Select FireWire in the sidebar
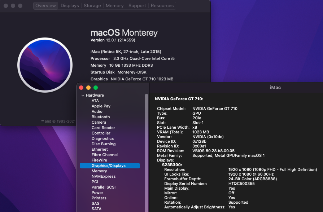This screenshot has height=212, width=323. [99, 160]
